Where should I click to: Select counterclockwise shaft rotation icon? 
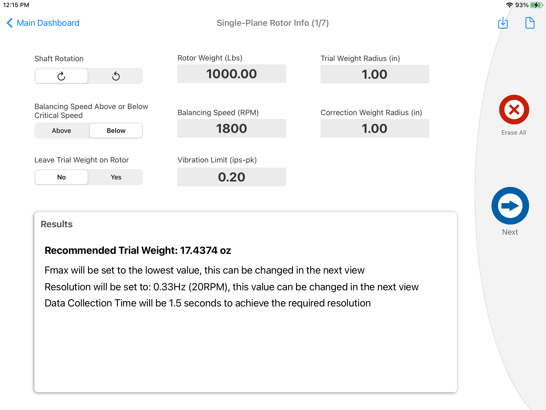click(x=116, y=76)
